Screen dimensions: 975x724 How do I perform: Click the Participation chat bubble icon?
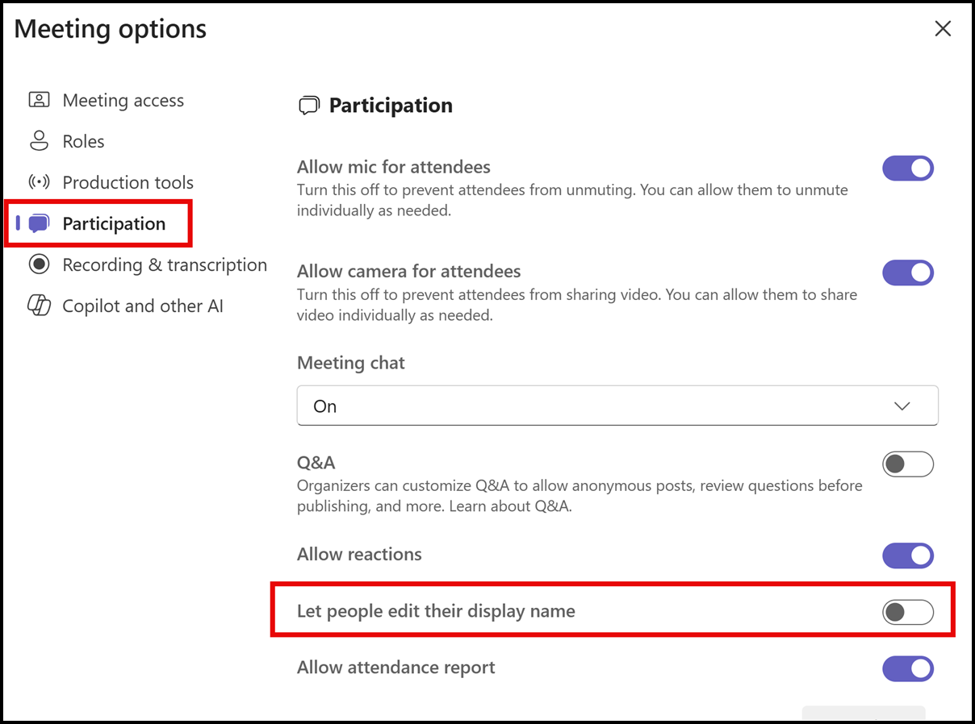click(x=38, y=223)
